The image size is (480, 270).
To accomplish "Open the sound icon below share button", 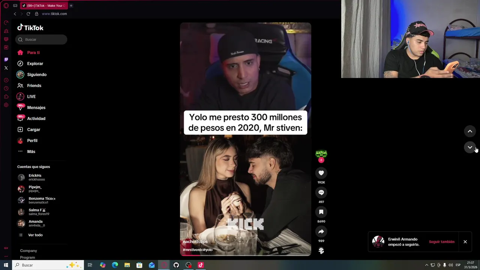I will (321, 250).
